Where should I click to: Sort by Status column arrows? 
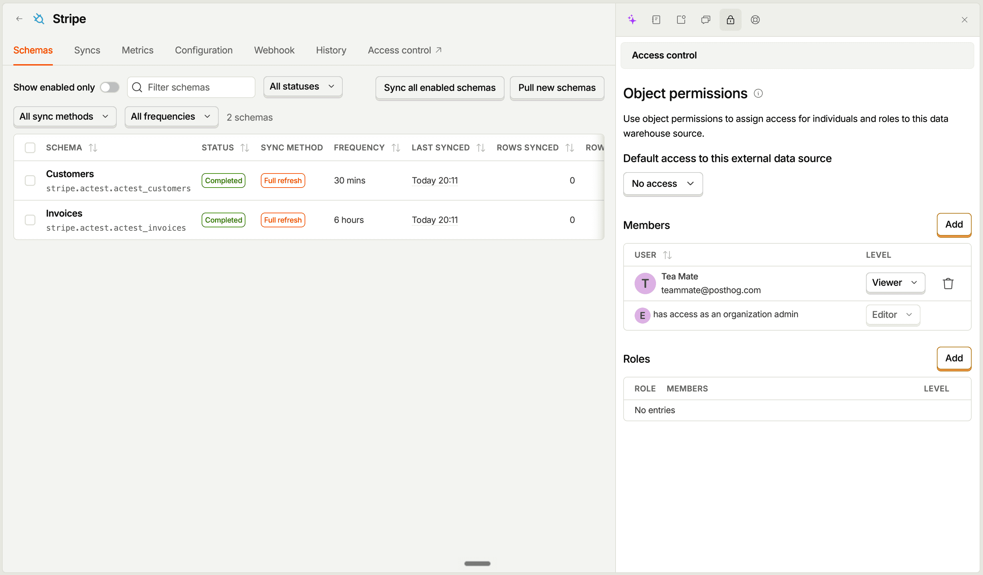click(x=245, y=147)
